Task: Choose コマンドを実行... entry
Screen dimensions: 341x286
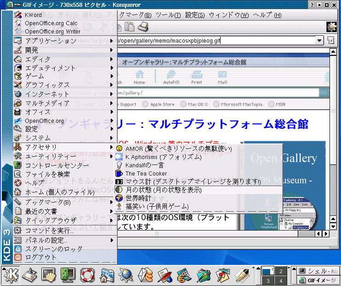Action: pyautogui.click(x=65, y=230)
